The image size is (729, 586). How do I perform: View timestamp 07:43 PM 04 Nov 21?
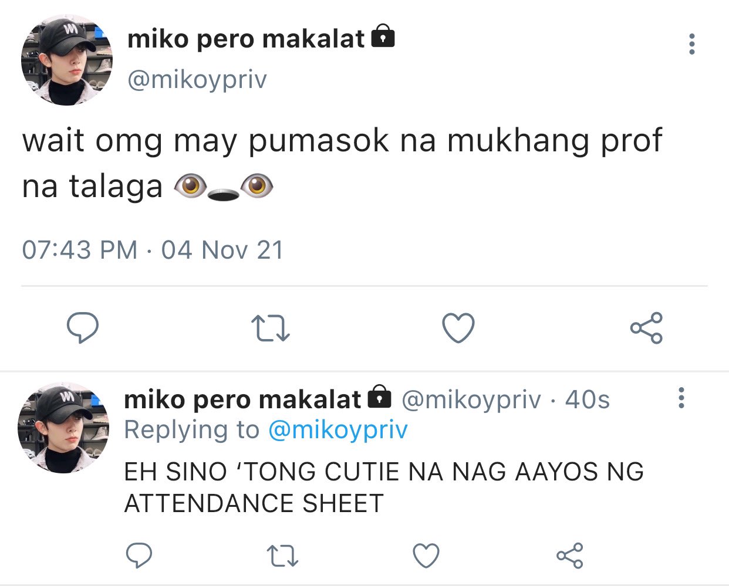coord(153,250)
